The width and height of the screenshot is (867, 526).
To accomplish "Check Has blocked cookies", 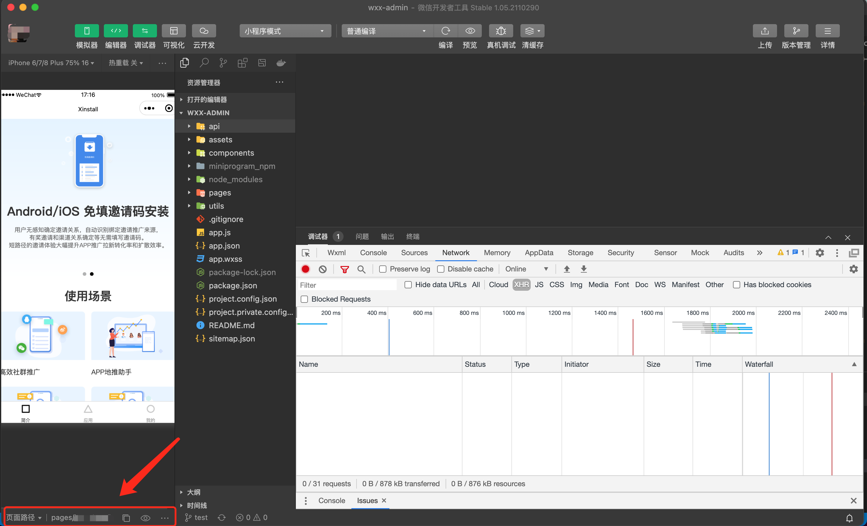I will point(736,284).
